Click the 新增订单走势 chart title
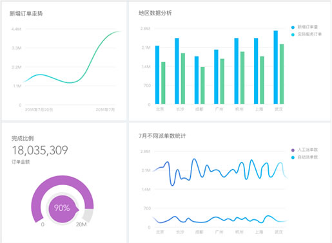The width and height of the screenshot is (332, 243). (x=26, y=14)
